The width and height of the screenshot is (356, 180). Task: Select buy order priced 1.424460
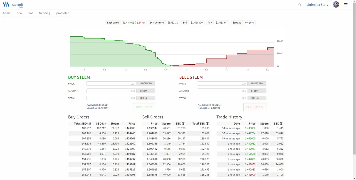pos(102,133)
